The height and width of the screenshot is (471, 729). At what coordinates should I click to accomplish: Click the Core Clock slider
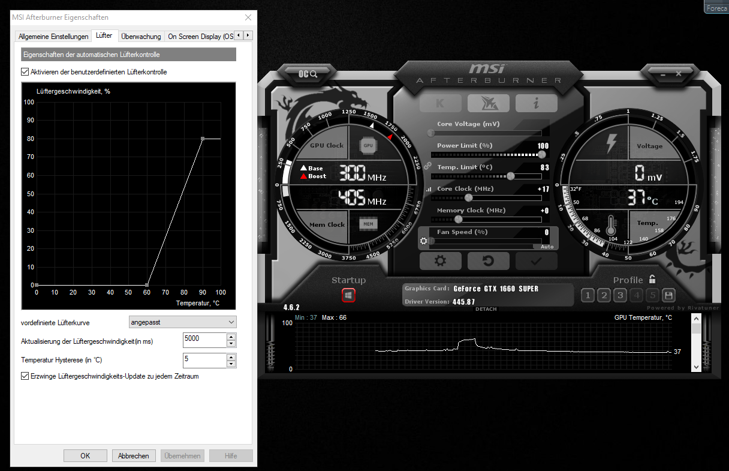pyautogui.click(x=486, y=197)
